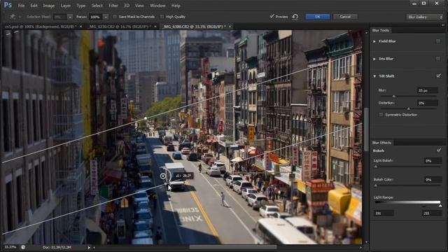
Task: Open the 3D menu
Action: 127,6
